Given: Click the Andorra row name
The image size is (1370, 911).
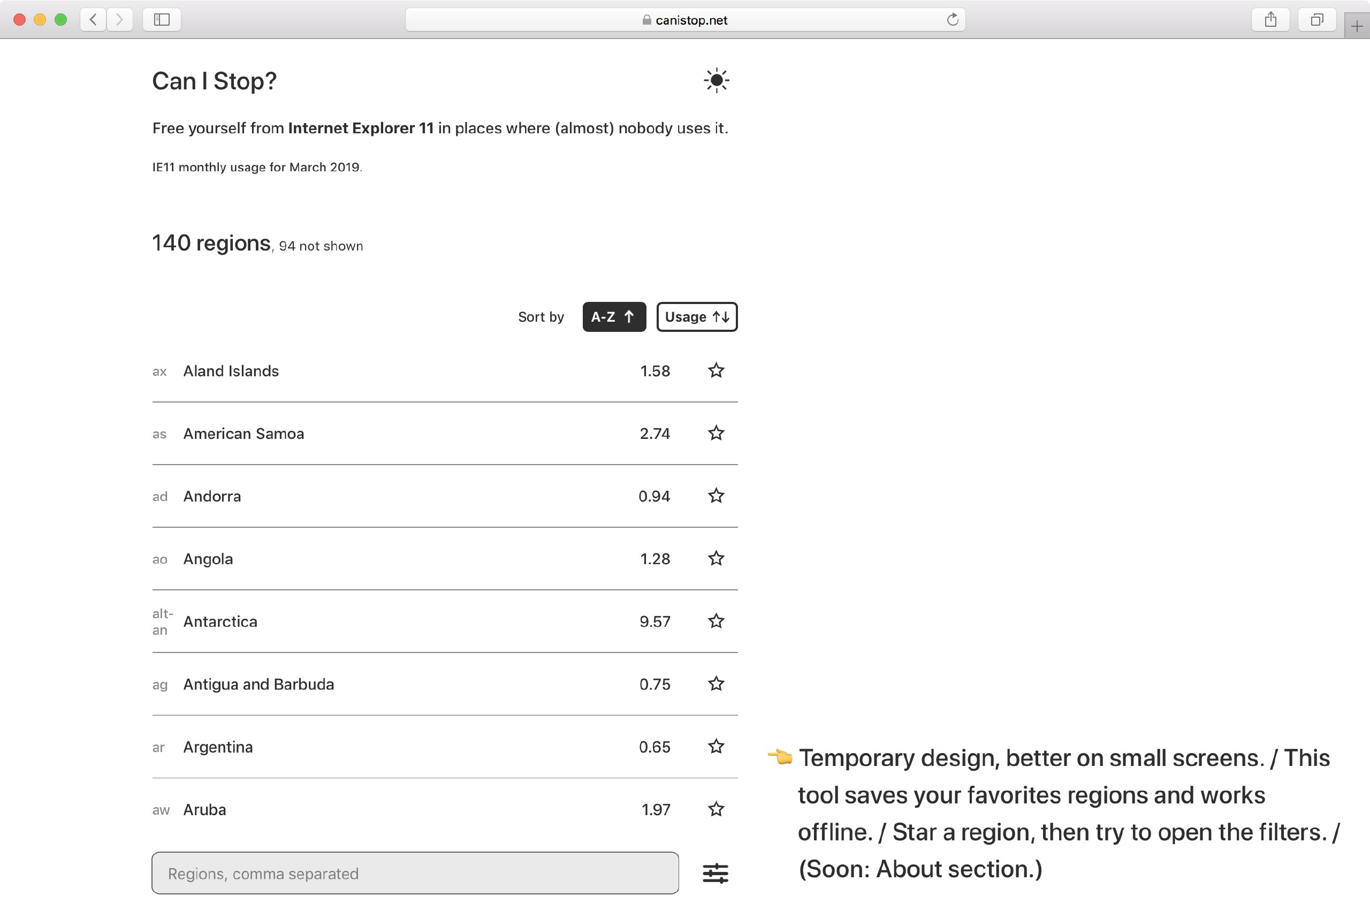Looking at the screenshot, I should (x=212, y=496).
